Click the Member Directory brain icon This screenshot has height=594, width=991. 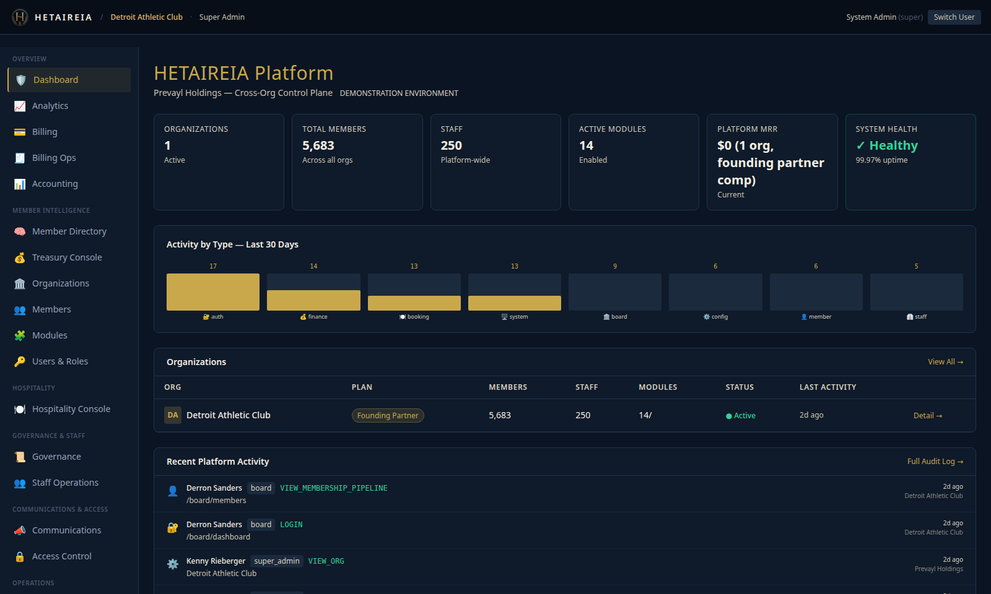click(20, 231)
